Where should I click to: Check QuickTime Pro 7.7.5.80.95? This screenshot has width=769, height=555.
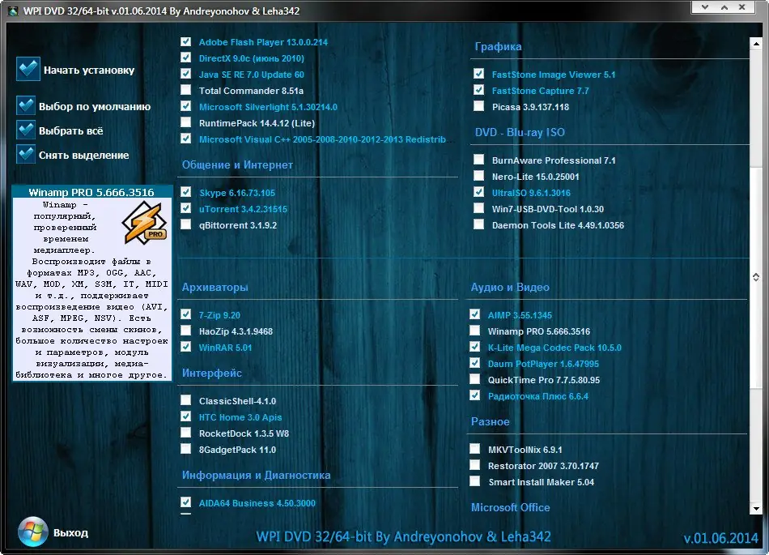pos(474,379)
